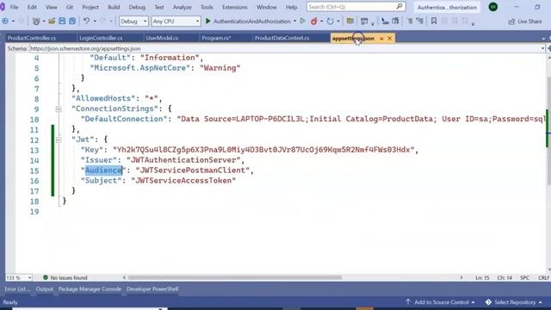The height and width of the screenshot is (310, 551).
Task: Open the Hot Reload options dropdown arrow
Action: coord(321,22)
